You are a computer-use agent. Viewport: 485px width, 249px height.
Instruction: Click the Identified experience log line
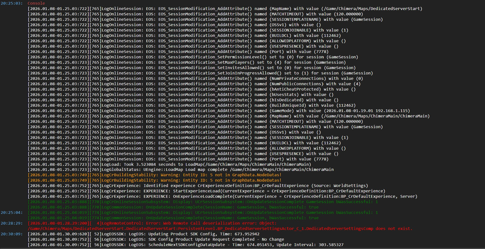click(x=198, y=186)
